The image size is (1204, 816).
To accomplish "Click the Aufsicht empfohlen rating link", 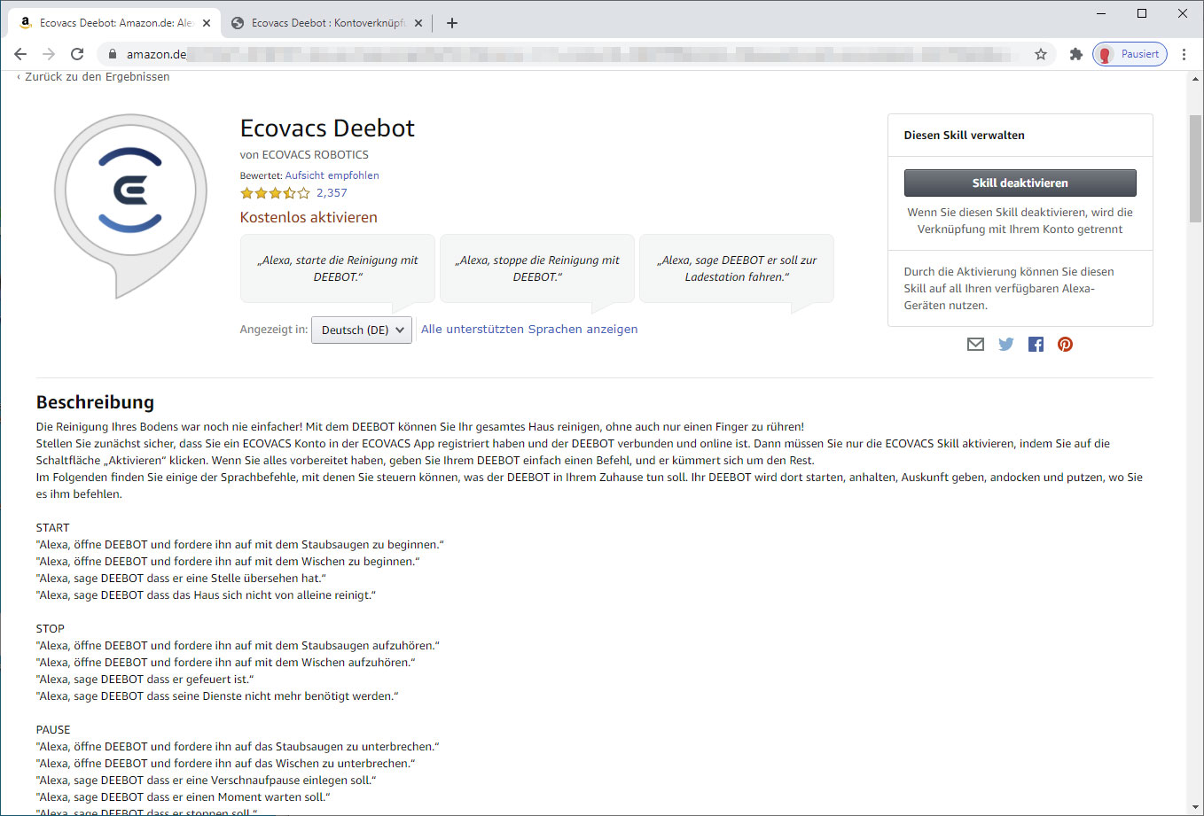I will tap(332, 175).
